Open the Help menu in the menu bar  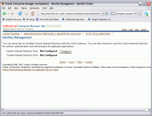tap(51, 8)
